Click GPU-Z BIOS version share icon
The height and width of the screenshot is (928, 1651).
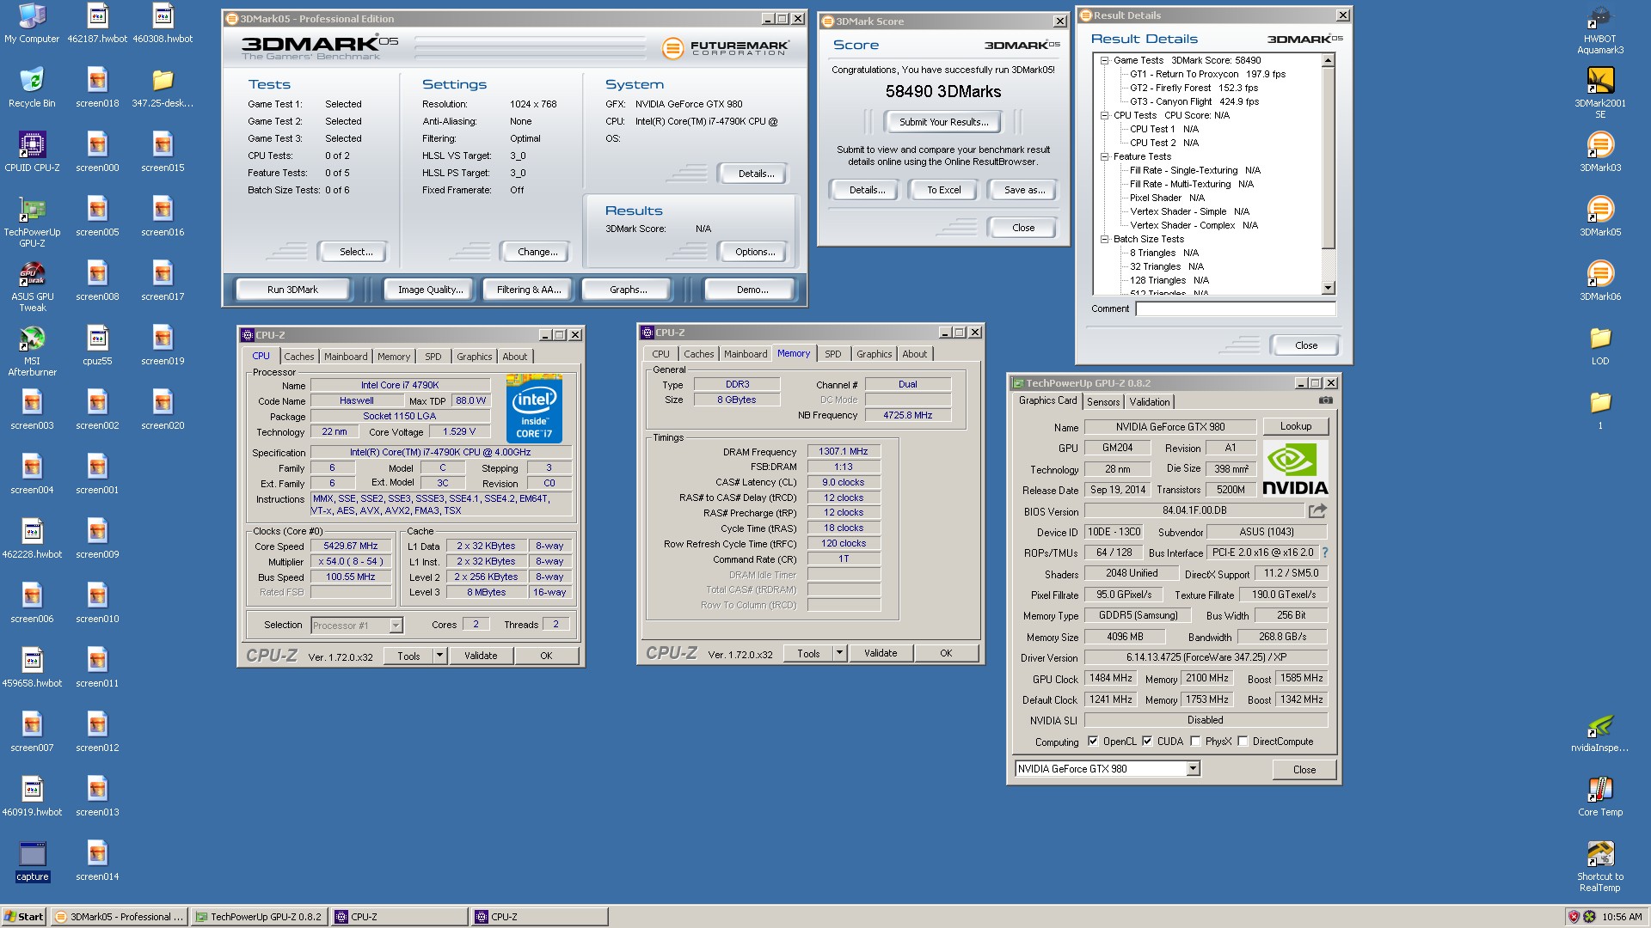(1317, 510)
